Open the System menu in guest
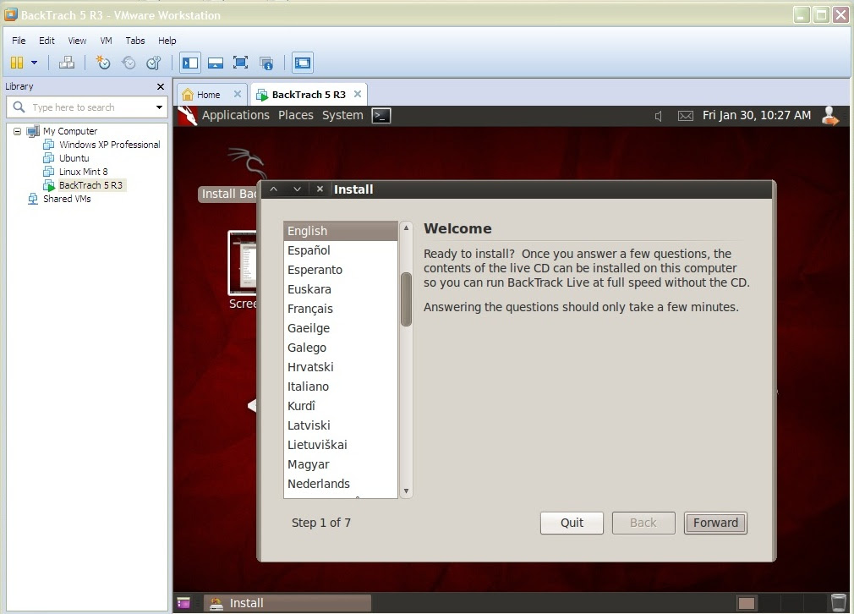Screen dimensions: 854x614 tap(342, 116)
